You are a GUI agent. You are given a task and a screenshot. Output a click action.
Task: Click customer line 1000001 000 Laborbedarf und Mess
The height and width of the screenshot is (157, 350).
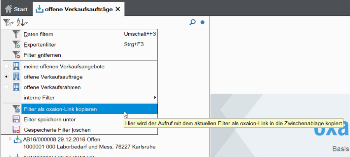pos(89,147)
